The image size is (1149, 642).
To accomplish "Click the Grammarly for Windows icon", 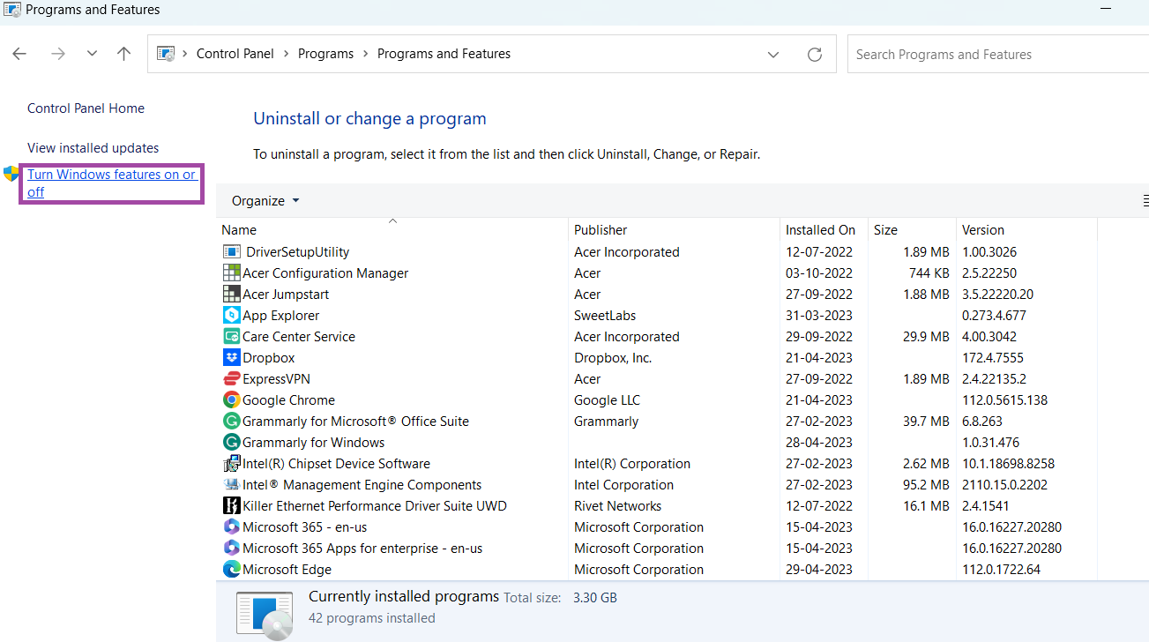I will [231, 443].
